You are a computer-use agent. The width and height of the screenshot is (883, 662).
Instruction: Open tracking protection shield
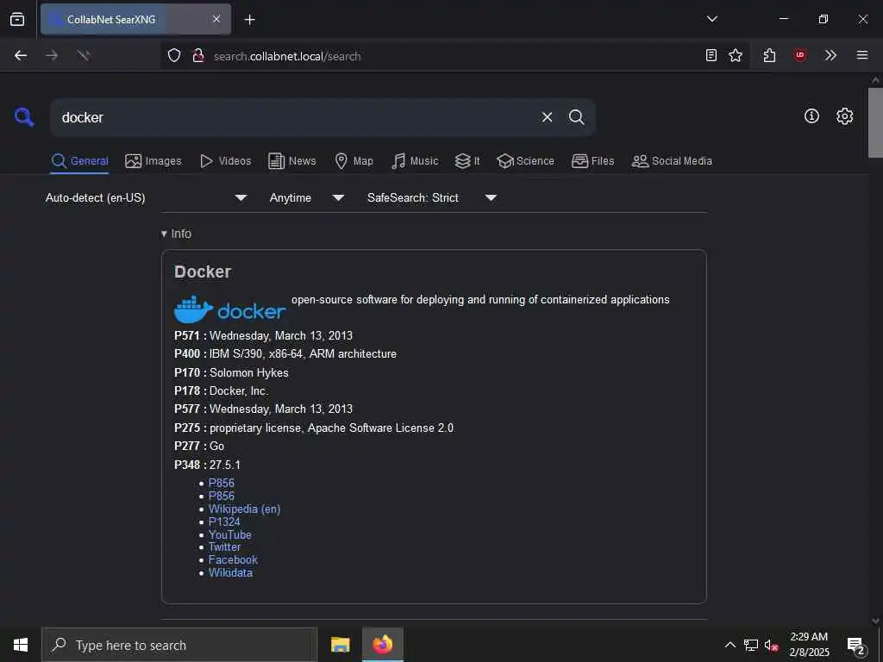click(174, 55)
